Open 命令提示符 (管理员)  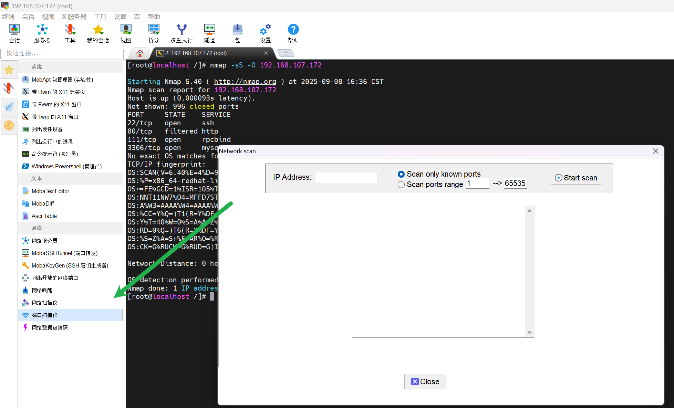[71, 154]
